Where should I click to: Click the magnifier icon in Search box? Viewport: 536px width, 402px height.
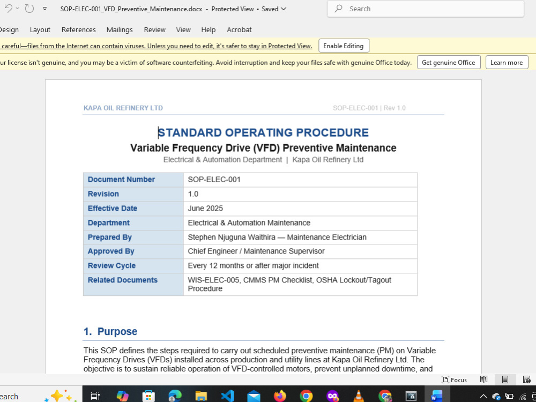[x=338, y=9]
